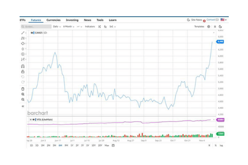Switch to the Currencies tab
Viewport: 248px width, 165px height.
[54, 20]
